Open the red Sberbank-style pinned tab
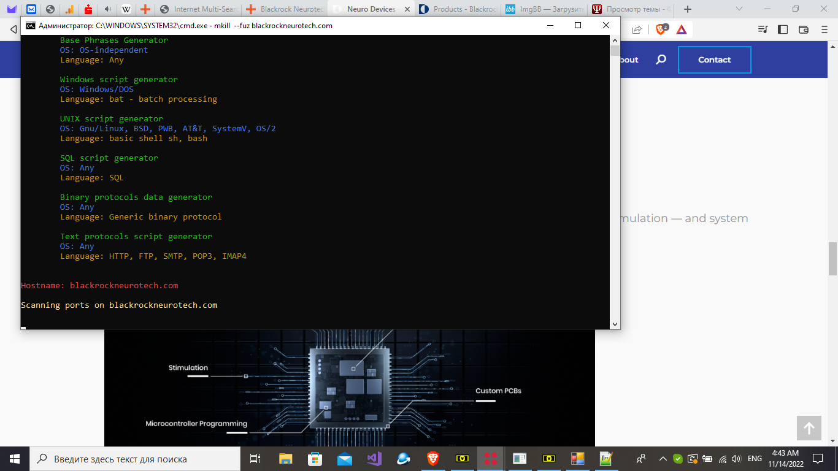 pyautogui.click(x=88, y=9)
